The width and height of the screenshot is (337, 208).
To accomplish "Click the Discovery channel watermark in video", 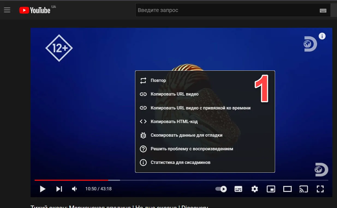I will [321, 170].
